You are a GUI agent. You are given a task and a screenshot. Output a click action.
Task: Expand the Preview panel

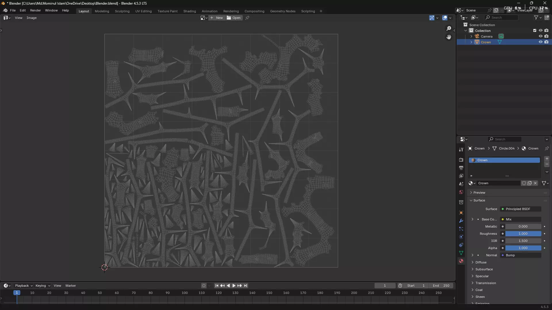pos(479,193)
